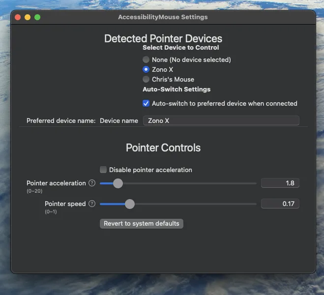Click the Pointer speed value field 0.17

pos(280,204)
